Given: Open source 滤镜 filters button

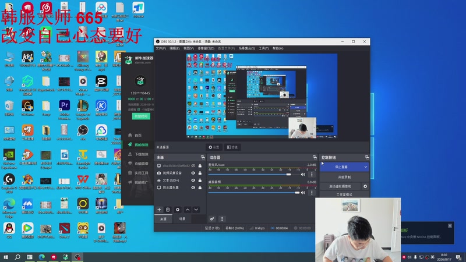Looking at the screenshot, I should pos(232,147).
